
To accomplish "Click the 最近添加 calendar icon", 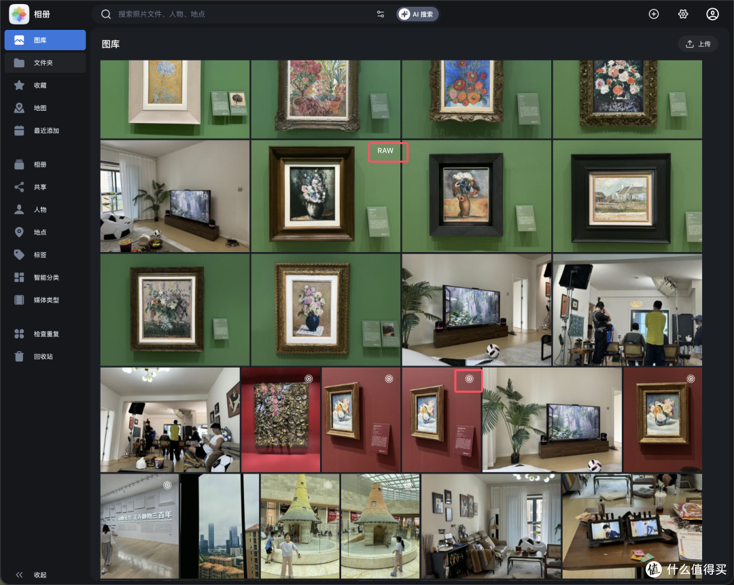I will 19,130.
